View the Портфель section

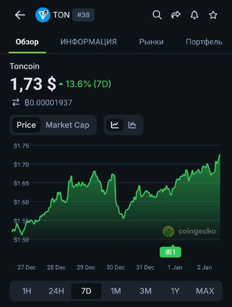click(x=204, y=42)
